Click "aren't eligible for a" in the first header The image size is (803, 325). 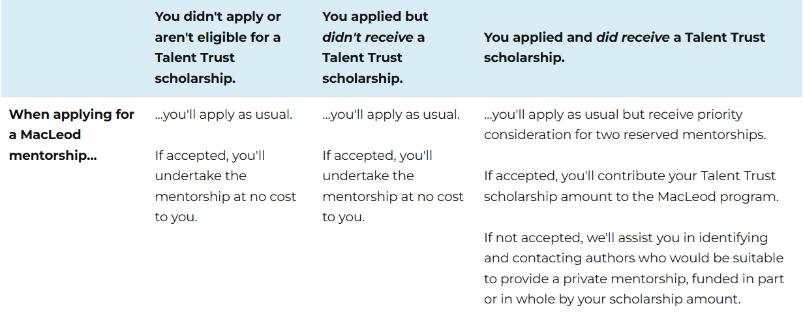tap(218, 37)
